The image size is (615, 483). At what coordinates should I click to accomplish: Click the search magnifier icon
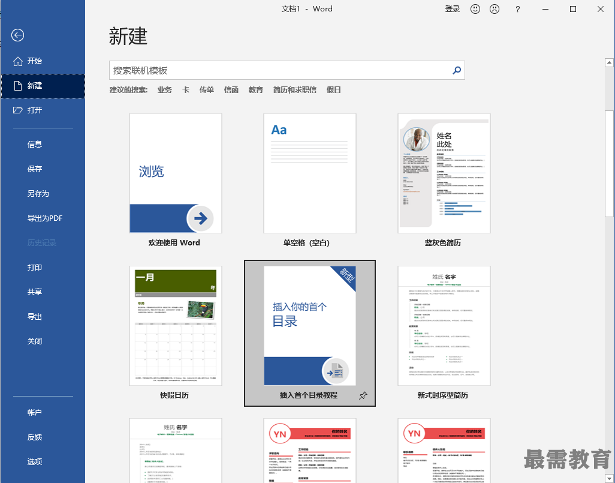click(457, 70)
